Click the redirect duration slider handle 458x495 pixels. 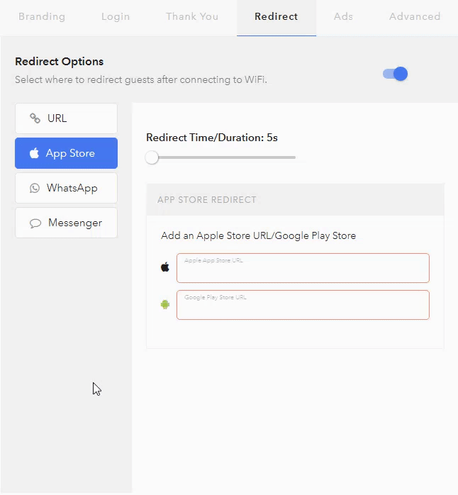click(152, 157)
